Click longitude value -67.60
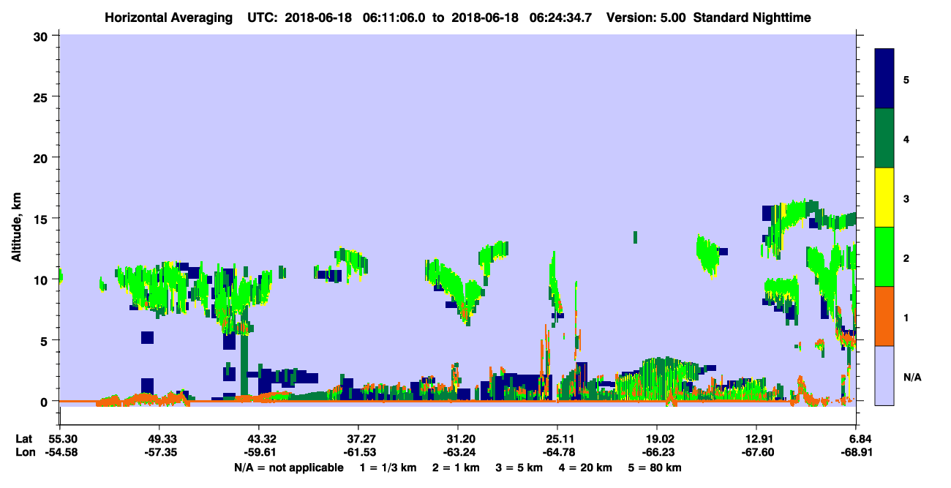This screenshot has width=951, height=488. point(756,453)
